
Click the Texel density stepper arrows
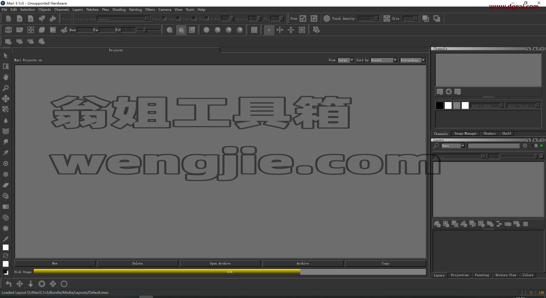[x=377, y=18]
